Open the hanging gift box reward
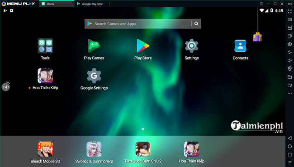The width and height of the screenshot is (294, 167). (257, 37)
